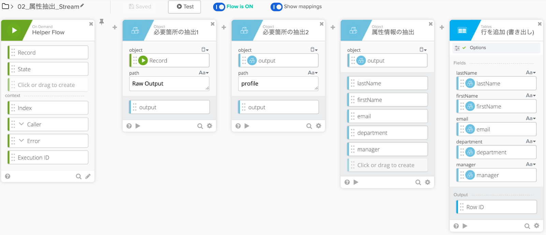The height and width of the screenshot is (235, 546).
Task: Click the pin icon beside Helper Flow card
Action: tap(102, 22)
